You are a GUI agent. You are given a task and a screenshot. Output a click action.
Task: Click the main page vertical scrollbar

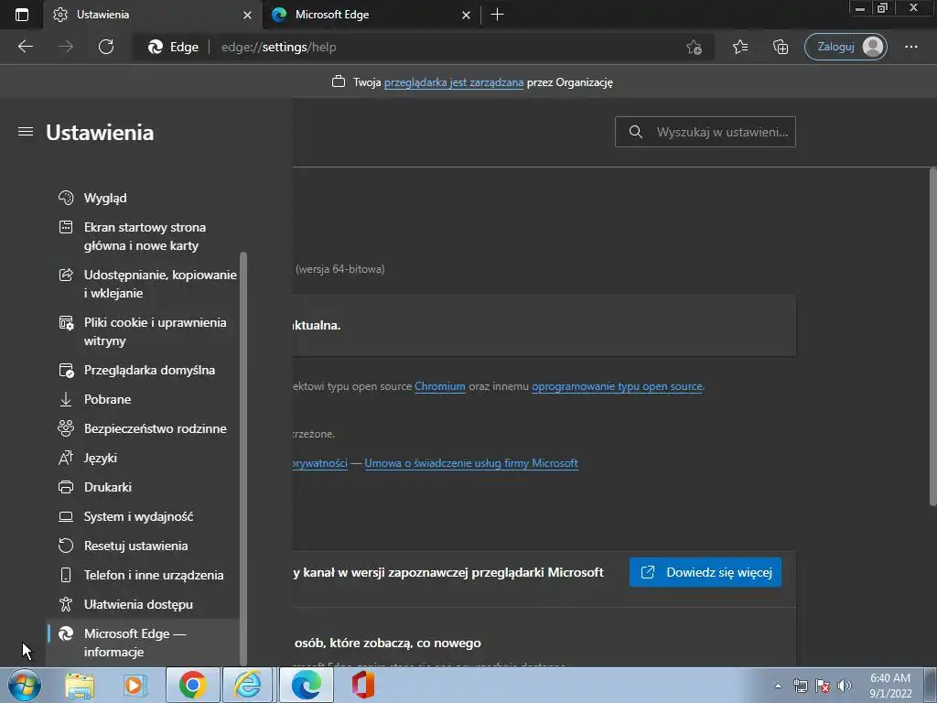[933, 338]
